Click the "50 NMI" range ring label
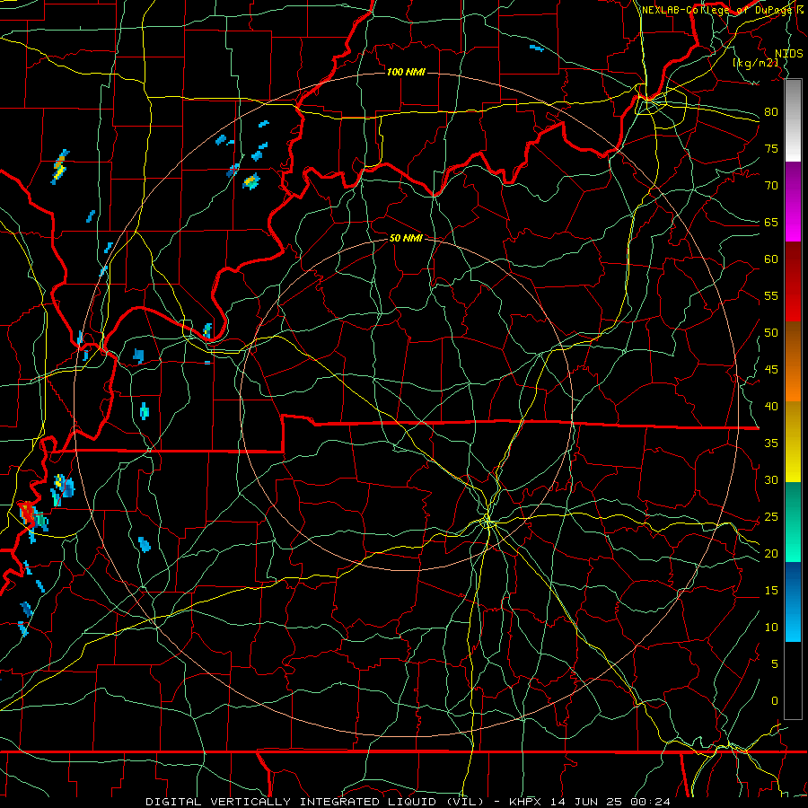Screen dimensions: 808x808 [x=406, y=238]
